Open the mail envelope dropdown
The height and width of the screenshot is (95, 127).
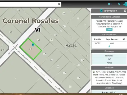tap(110, 4)
